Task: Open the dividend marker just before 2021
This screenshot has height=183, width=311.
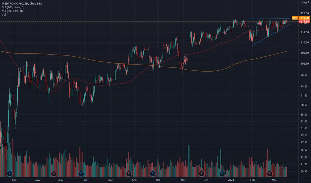Action: [222, 173]
